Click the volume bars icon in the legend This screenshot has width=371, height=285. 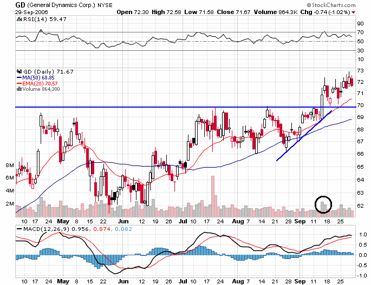click(19, 89)
